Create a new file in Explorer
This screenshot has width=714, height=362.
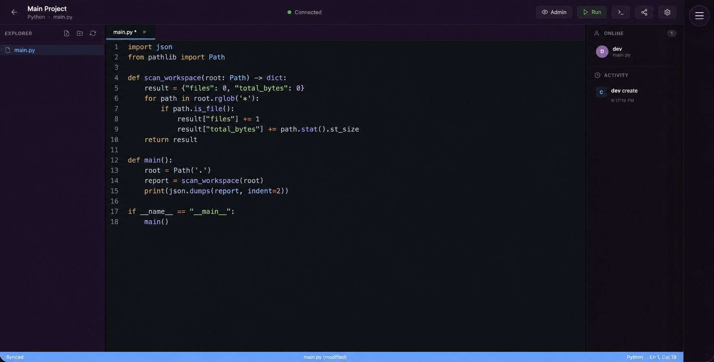[x=67, y=33]
